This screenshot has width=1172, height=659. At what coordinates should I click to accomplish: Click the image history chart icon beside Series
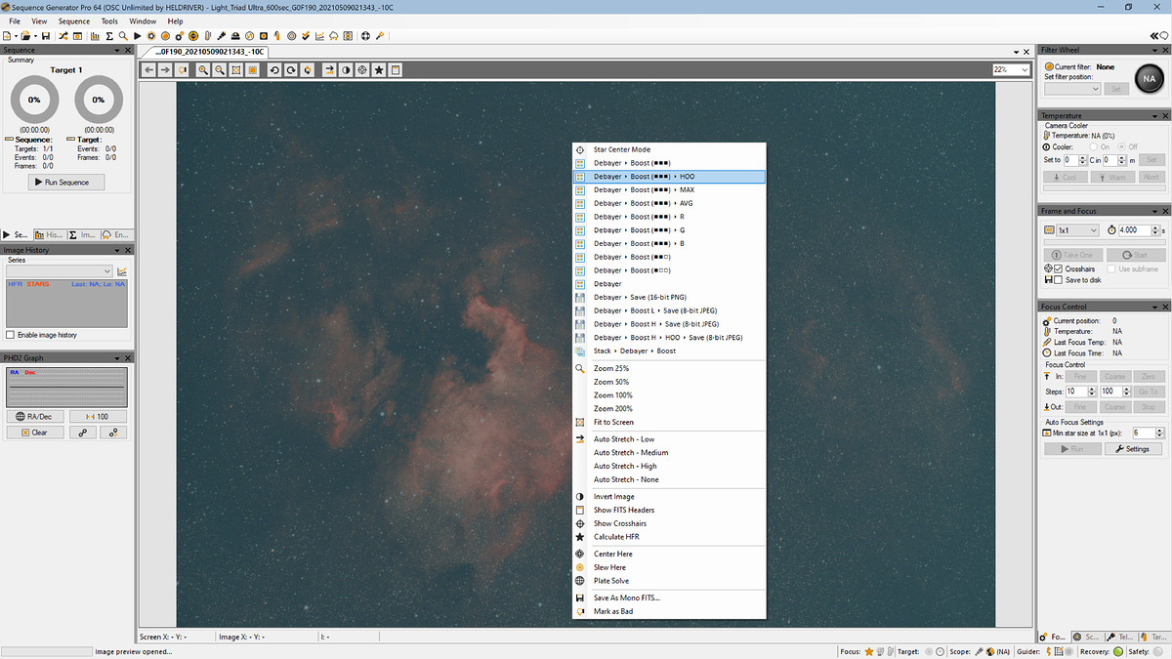point(122,271)
